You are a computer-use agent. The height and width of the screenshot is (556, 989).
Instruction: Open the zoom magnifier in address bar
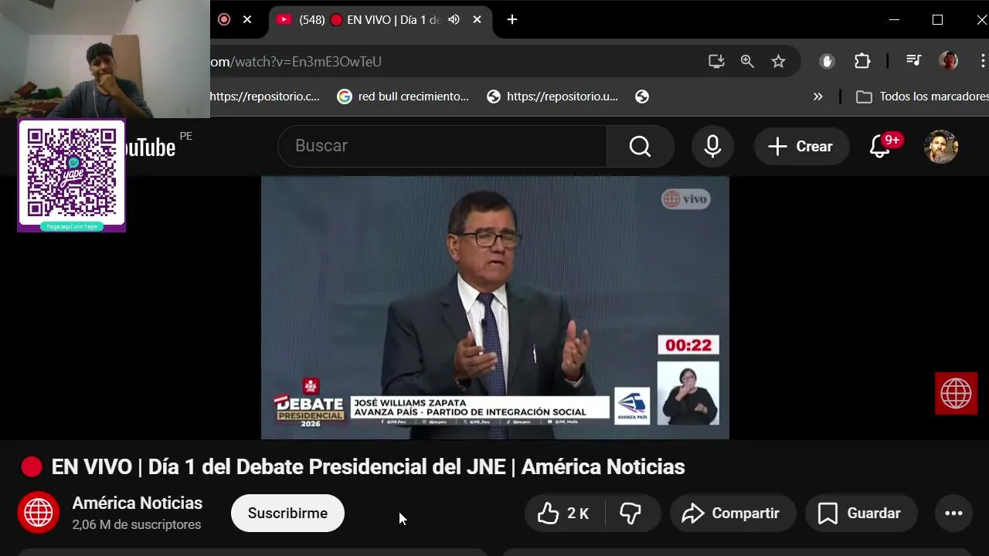point(747,62)
